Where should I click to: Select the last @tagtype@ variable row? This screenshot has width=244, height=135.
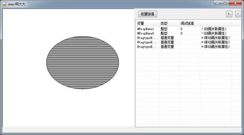tap(188, 47)
